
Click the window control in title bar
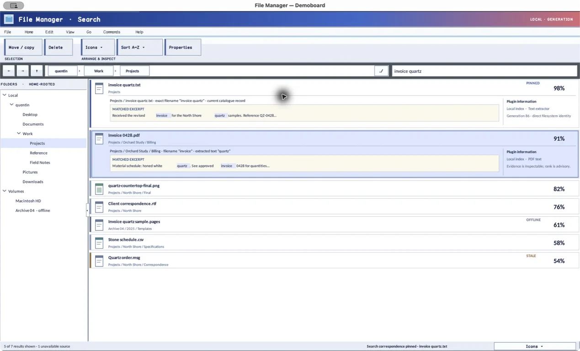pos(14,5)
